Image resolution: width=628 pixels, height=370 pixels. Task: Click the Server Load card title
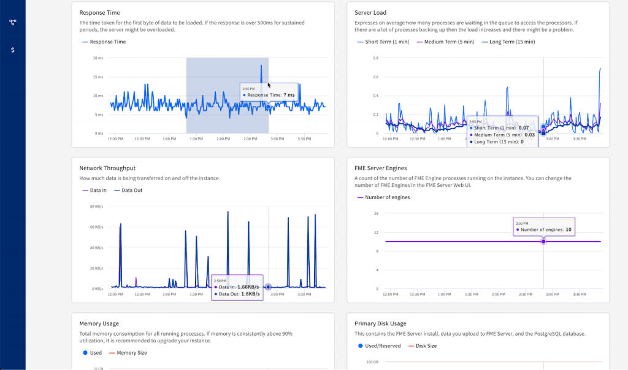(x=370, y=12)
